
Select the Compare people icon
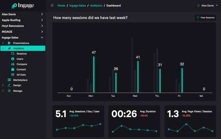[x=13, y=64]
